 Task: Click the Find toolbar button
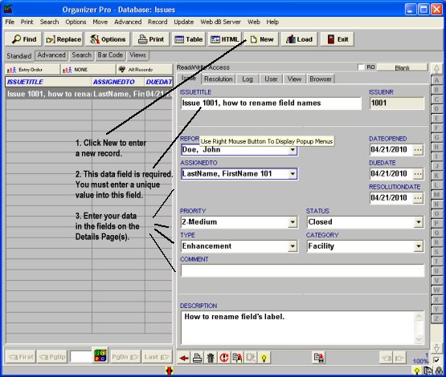23,39
